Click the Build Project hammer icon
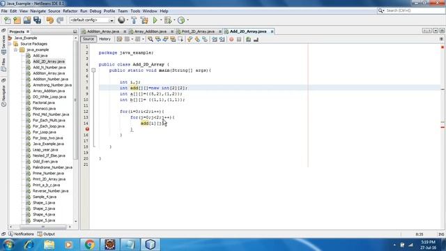 coord(134,20)
